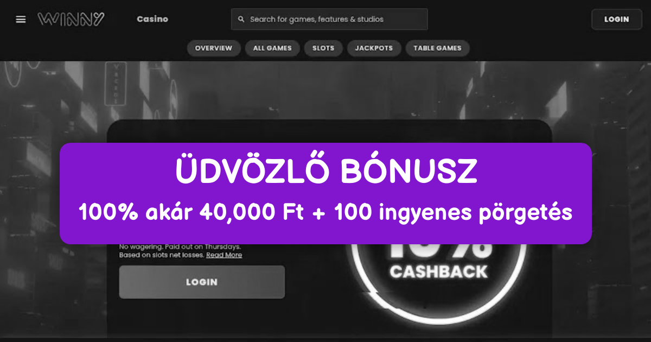The image size is (651, 342).
Task: Click the LOGIN button in top-right header
Action: click(617, 19)
